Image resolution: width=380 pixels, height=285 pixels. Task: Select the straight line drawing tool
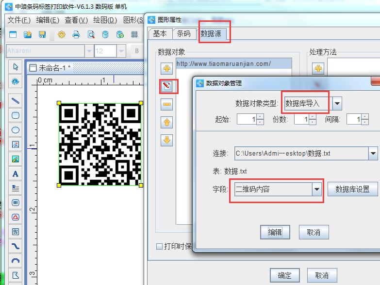[x=16, y=101]
